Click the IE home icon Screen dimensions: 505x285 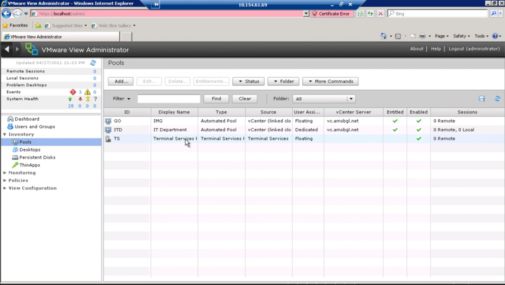pos(384,36)
